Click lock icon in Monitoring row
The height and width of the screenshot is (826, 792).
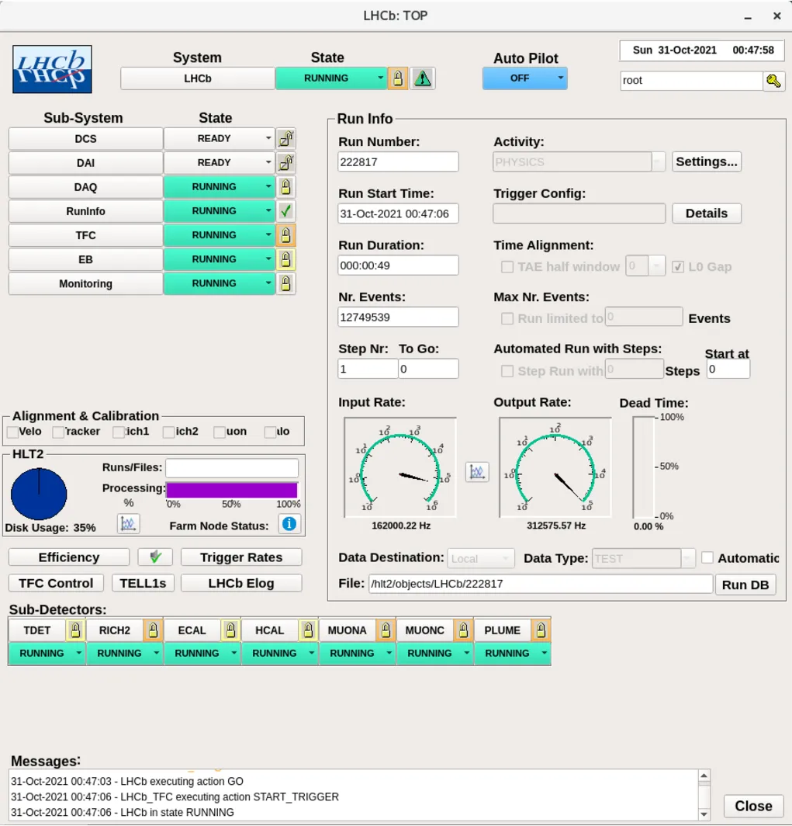(285, 284)
